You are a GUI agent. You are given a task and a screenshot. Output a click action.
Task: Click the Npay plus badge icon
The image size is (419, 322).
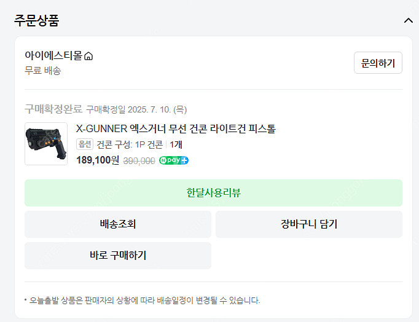[174, 160]
